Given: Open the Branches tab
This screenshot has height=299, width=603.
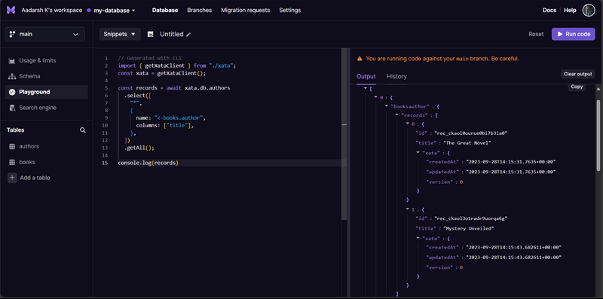Looking at the screenshot, I should 199,11.
